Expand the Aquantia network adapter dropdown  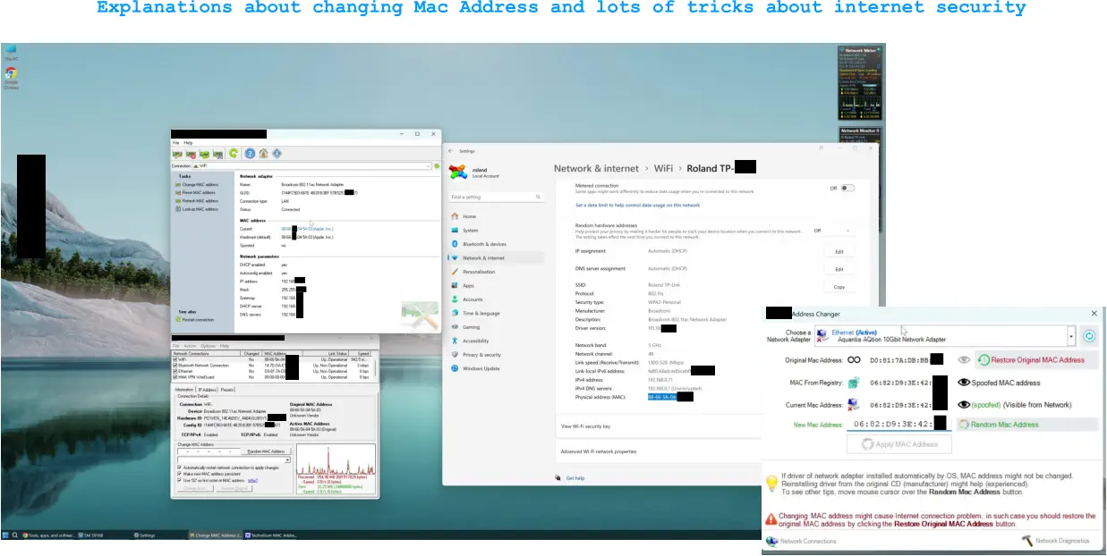click(1071, 336)
